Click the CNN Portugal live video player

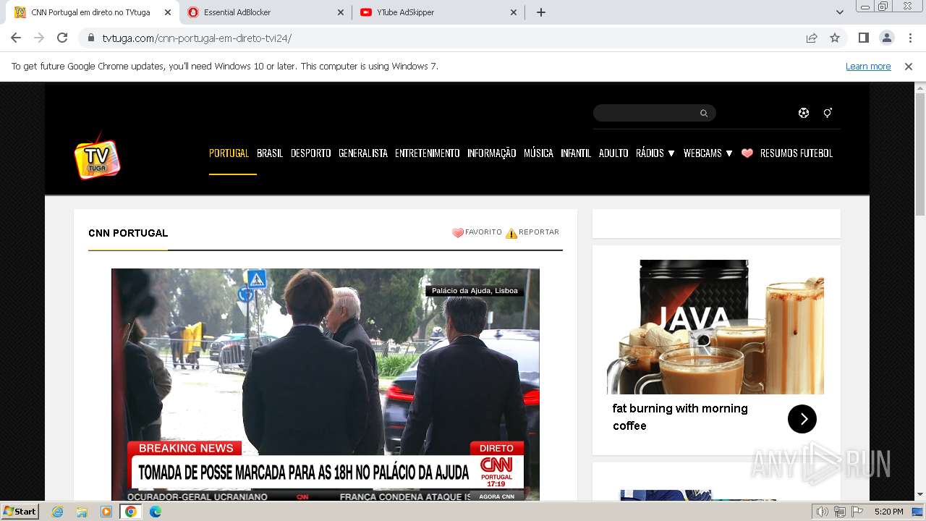pyautogui.click(x=326, y=384)
